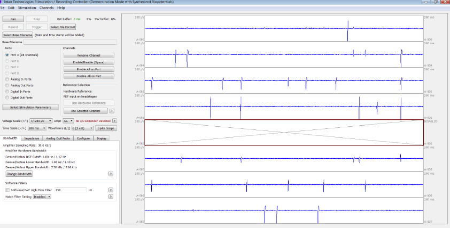Image resolution: width=450 pixels, height=228 pixels.
Task: Click the 'Desired/Actual Upper Bandwidth' text line
Action: coord(41,167)
